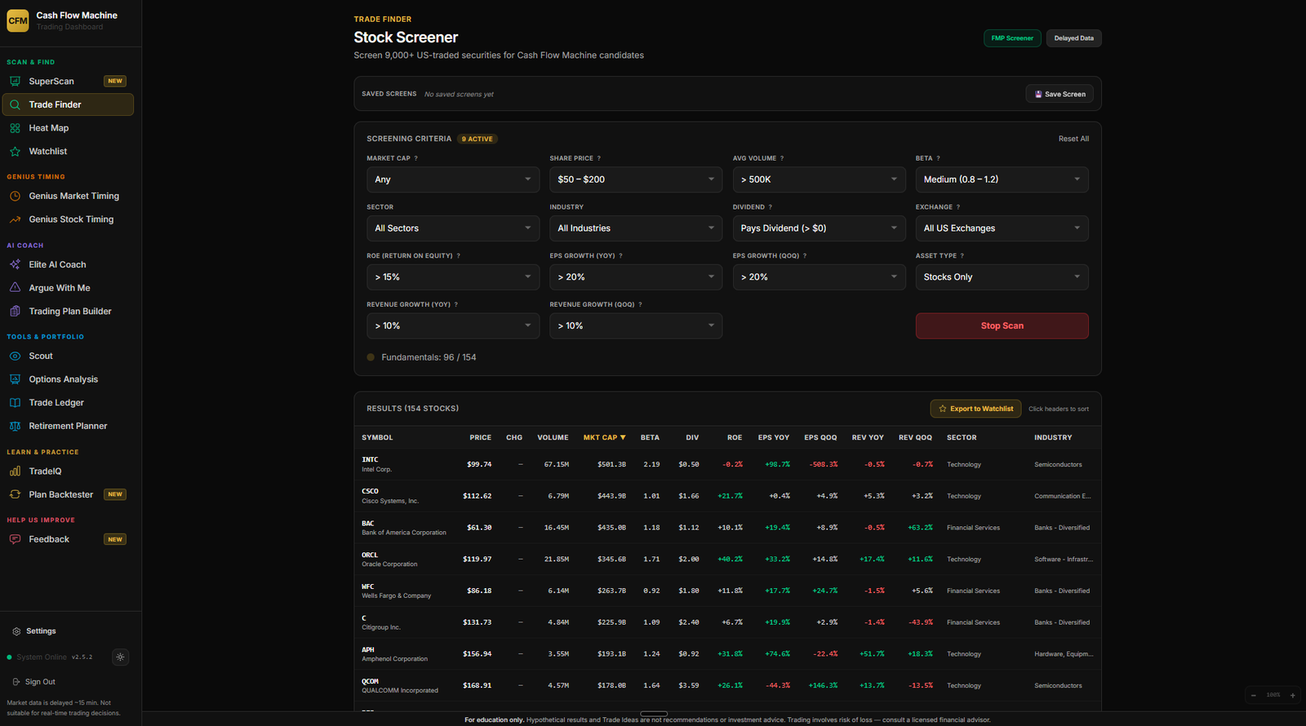The height and width of the screenshot is (726, 1306).
Task: Open the All US Exchanges dropdown
Action: 1002,228
